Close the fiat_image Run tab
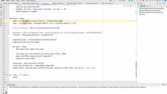The image size is (167, 94). pos(16,85)
